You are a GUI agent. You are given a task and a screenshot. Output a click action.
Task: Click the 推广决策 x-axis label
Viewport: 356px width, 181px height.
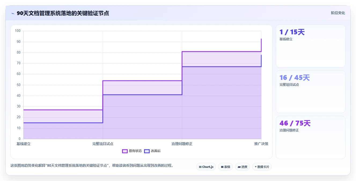point(261,144)
